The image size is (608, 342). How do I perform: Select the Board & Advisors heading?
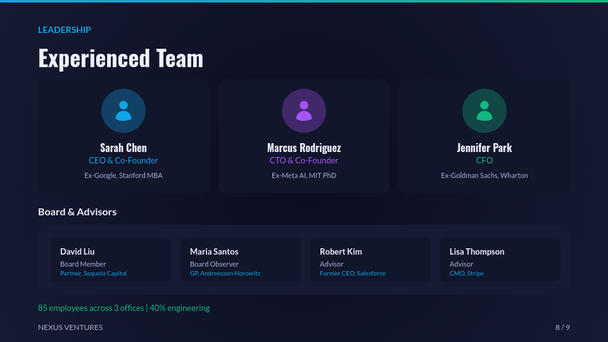pos(77,212)
